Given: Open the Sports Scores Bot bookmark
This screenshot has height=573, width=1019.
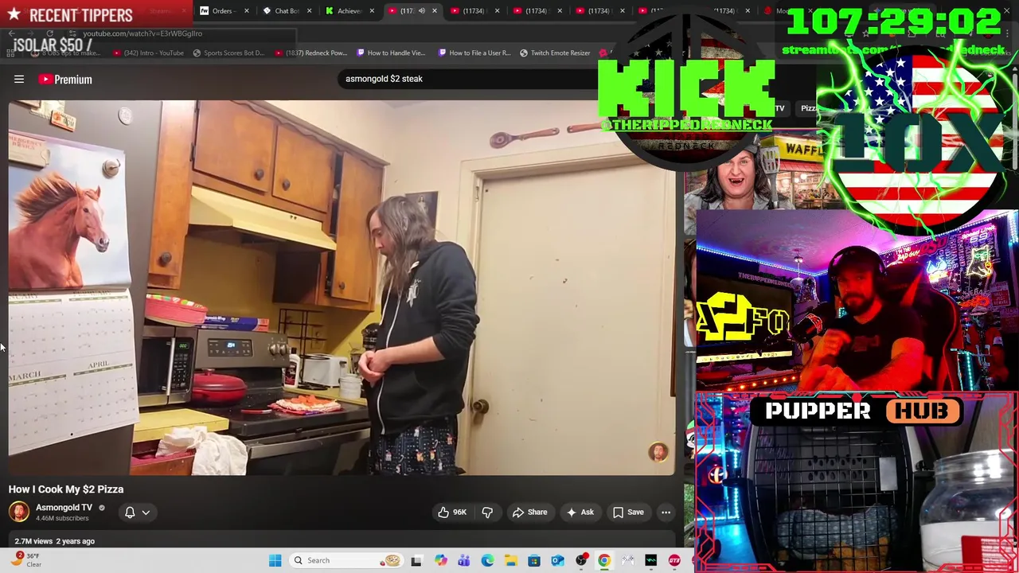Looking at the screenshot, I should 228,53.
